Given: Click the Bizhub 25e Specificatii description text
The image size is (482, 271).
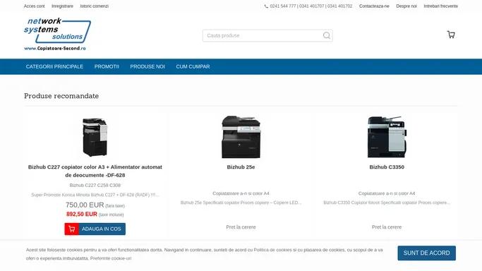Looking at the screenshot, I should click(x=241, y=203).
